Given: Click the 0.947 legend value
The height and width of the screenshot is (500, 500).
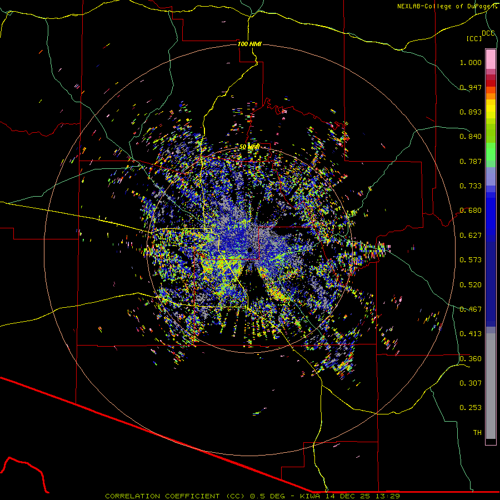Looking at the screenshot, I should point(471,87).
